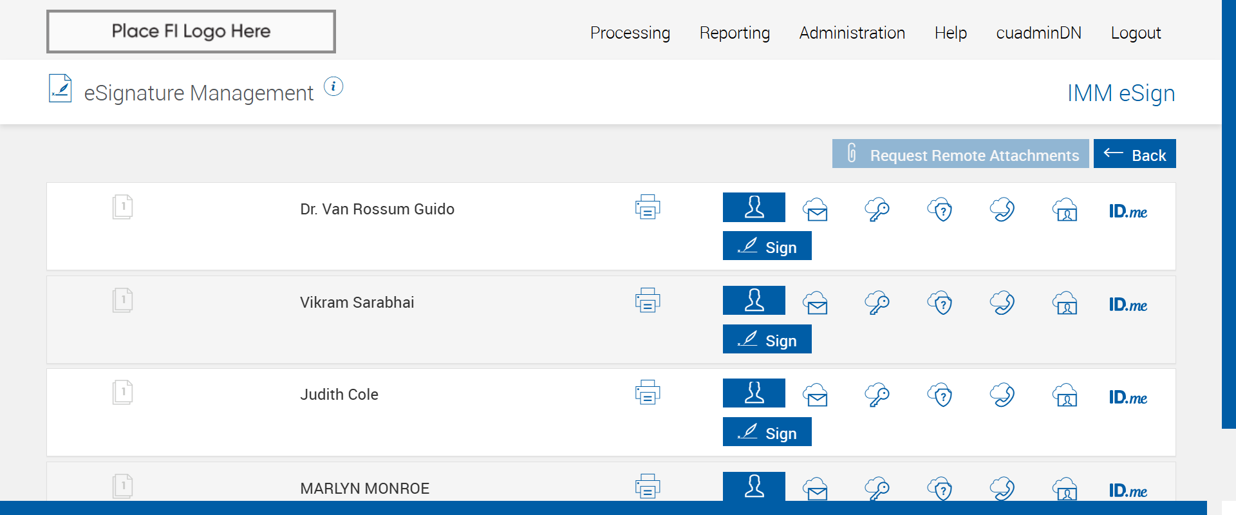Click ID.me verification for Dr. Van Rossum Guido
1236x515 pixels.
tap(1128, 211)
